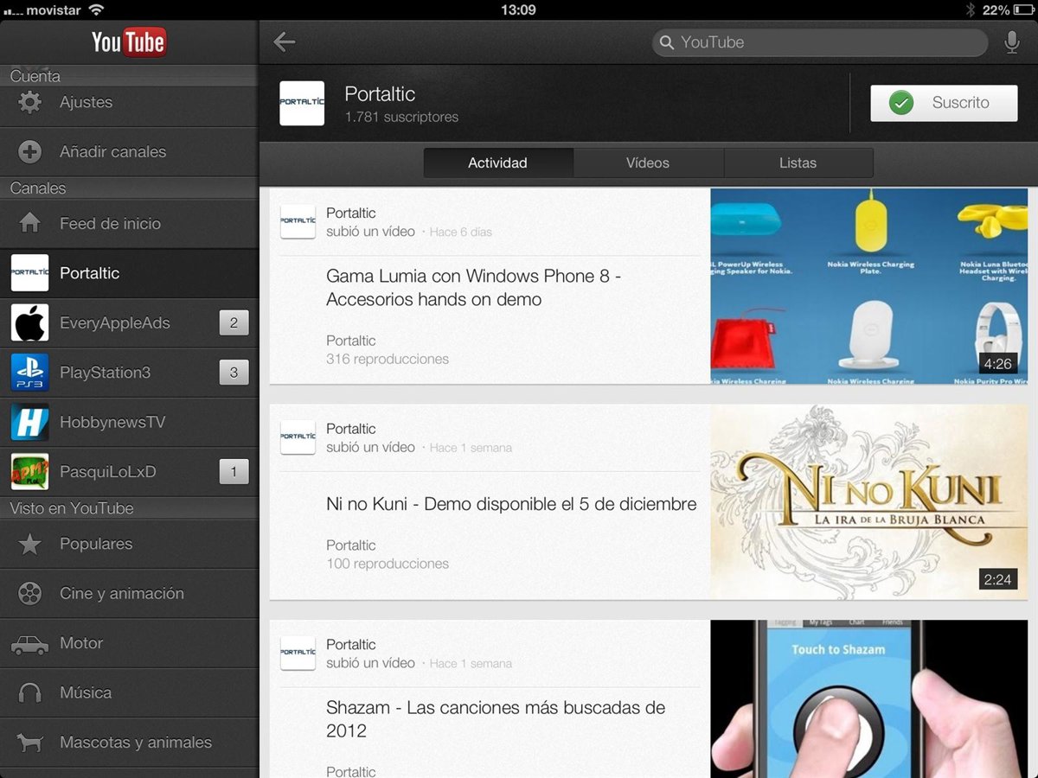1038x778 pixels.
Task: Open Ajustes via the gear icon
Action: click(30, 102)
